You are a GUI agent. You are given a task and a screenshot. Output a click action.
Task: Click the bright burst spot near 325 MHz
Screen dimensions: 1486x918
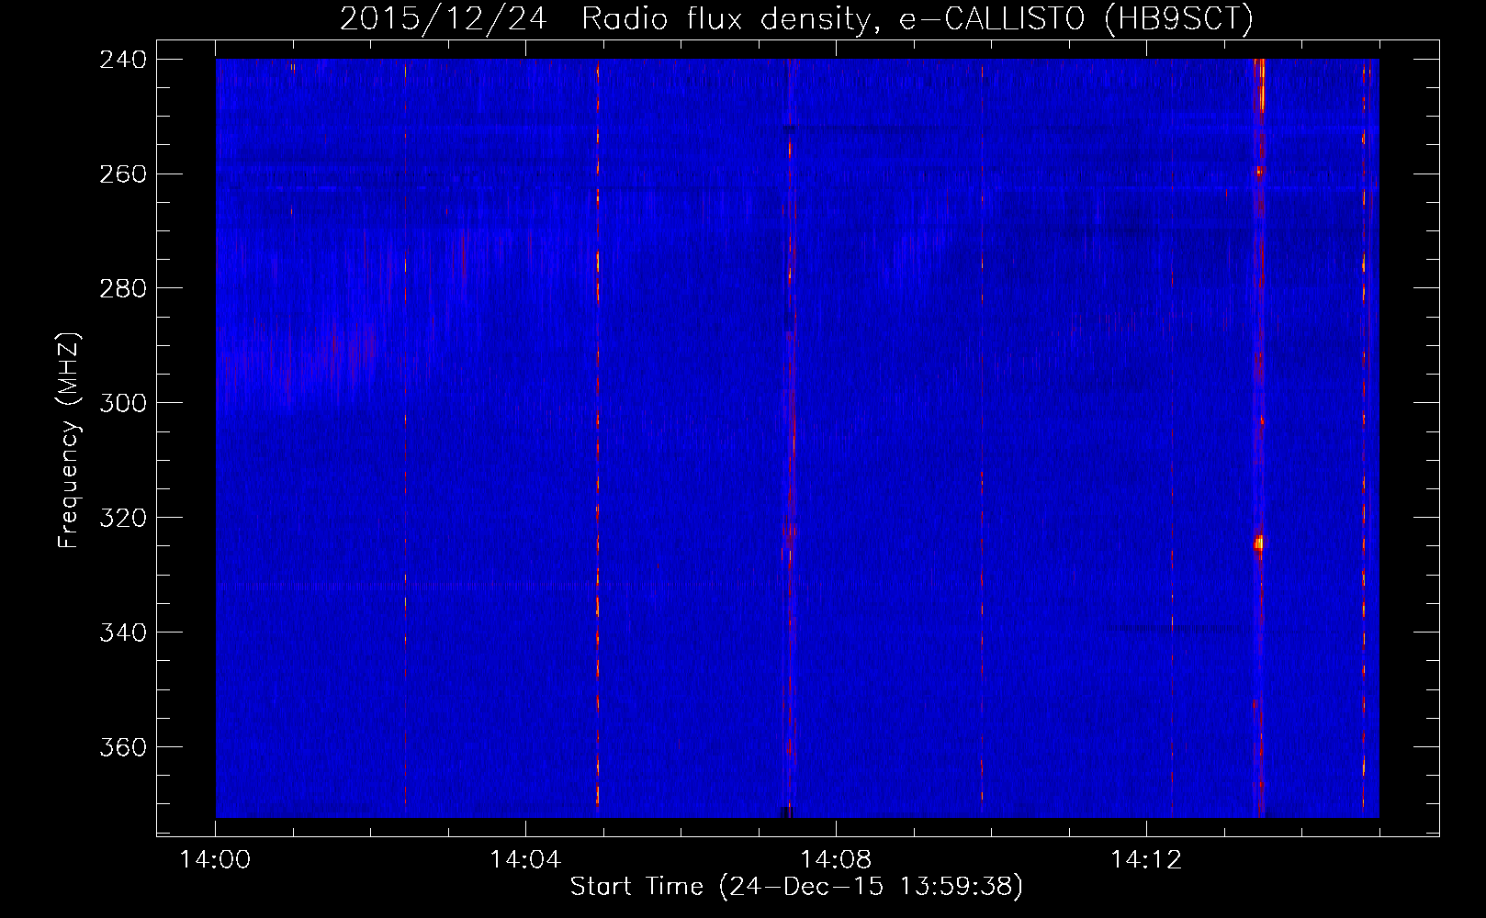(1259, 543)
